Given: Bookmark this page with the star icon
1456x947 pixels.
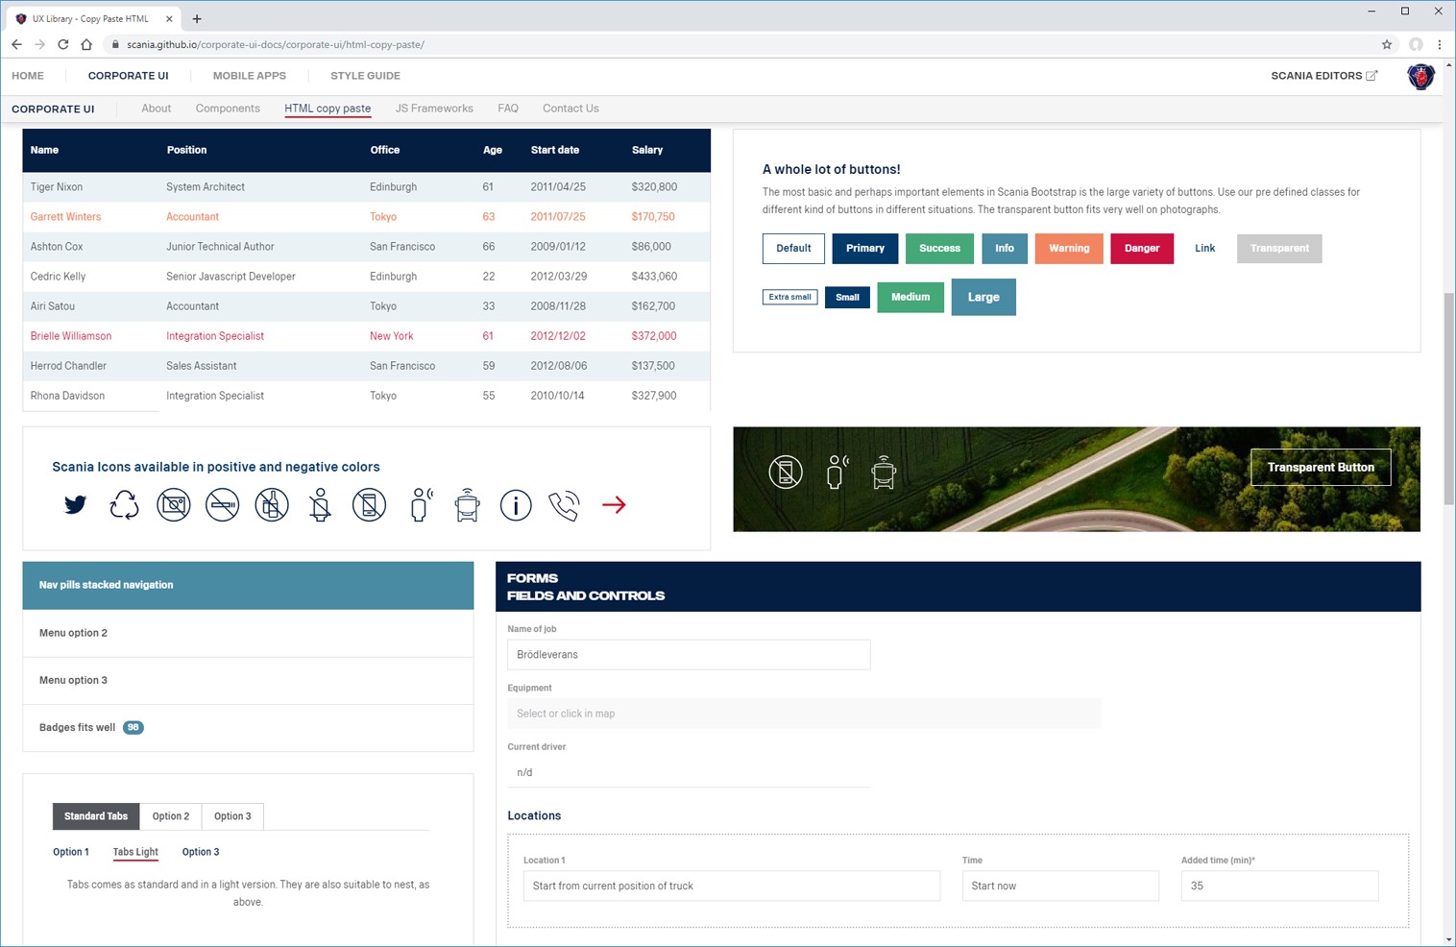Looking at the screenshot, I should pos(1387,44).
